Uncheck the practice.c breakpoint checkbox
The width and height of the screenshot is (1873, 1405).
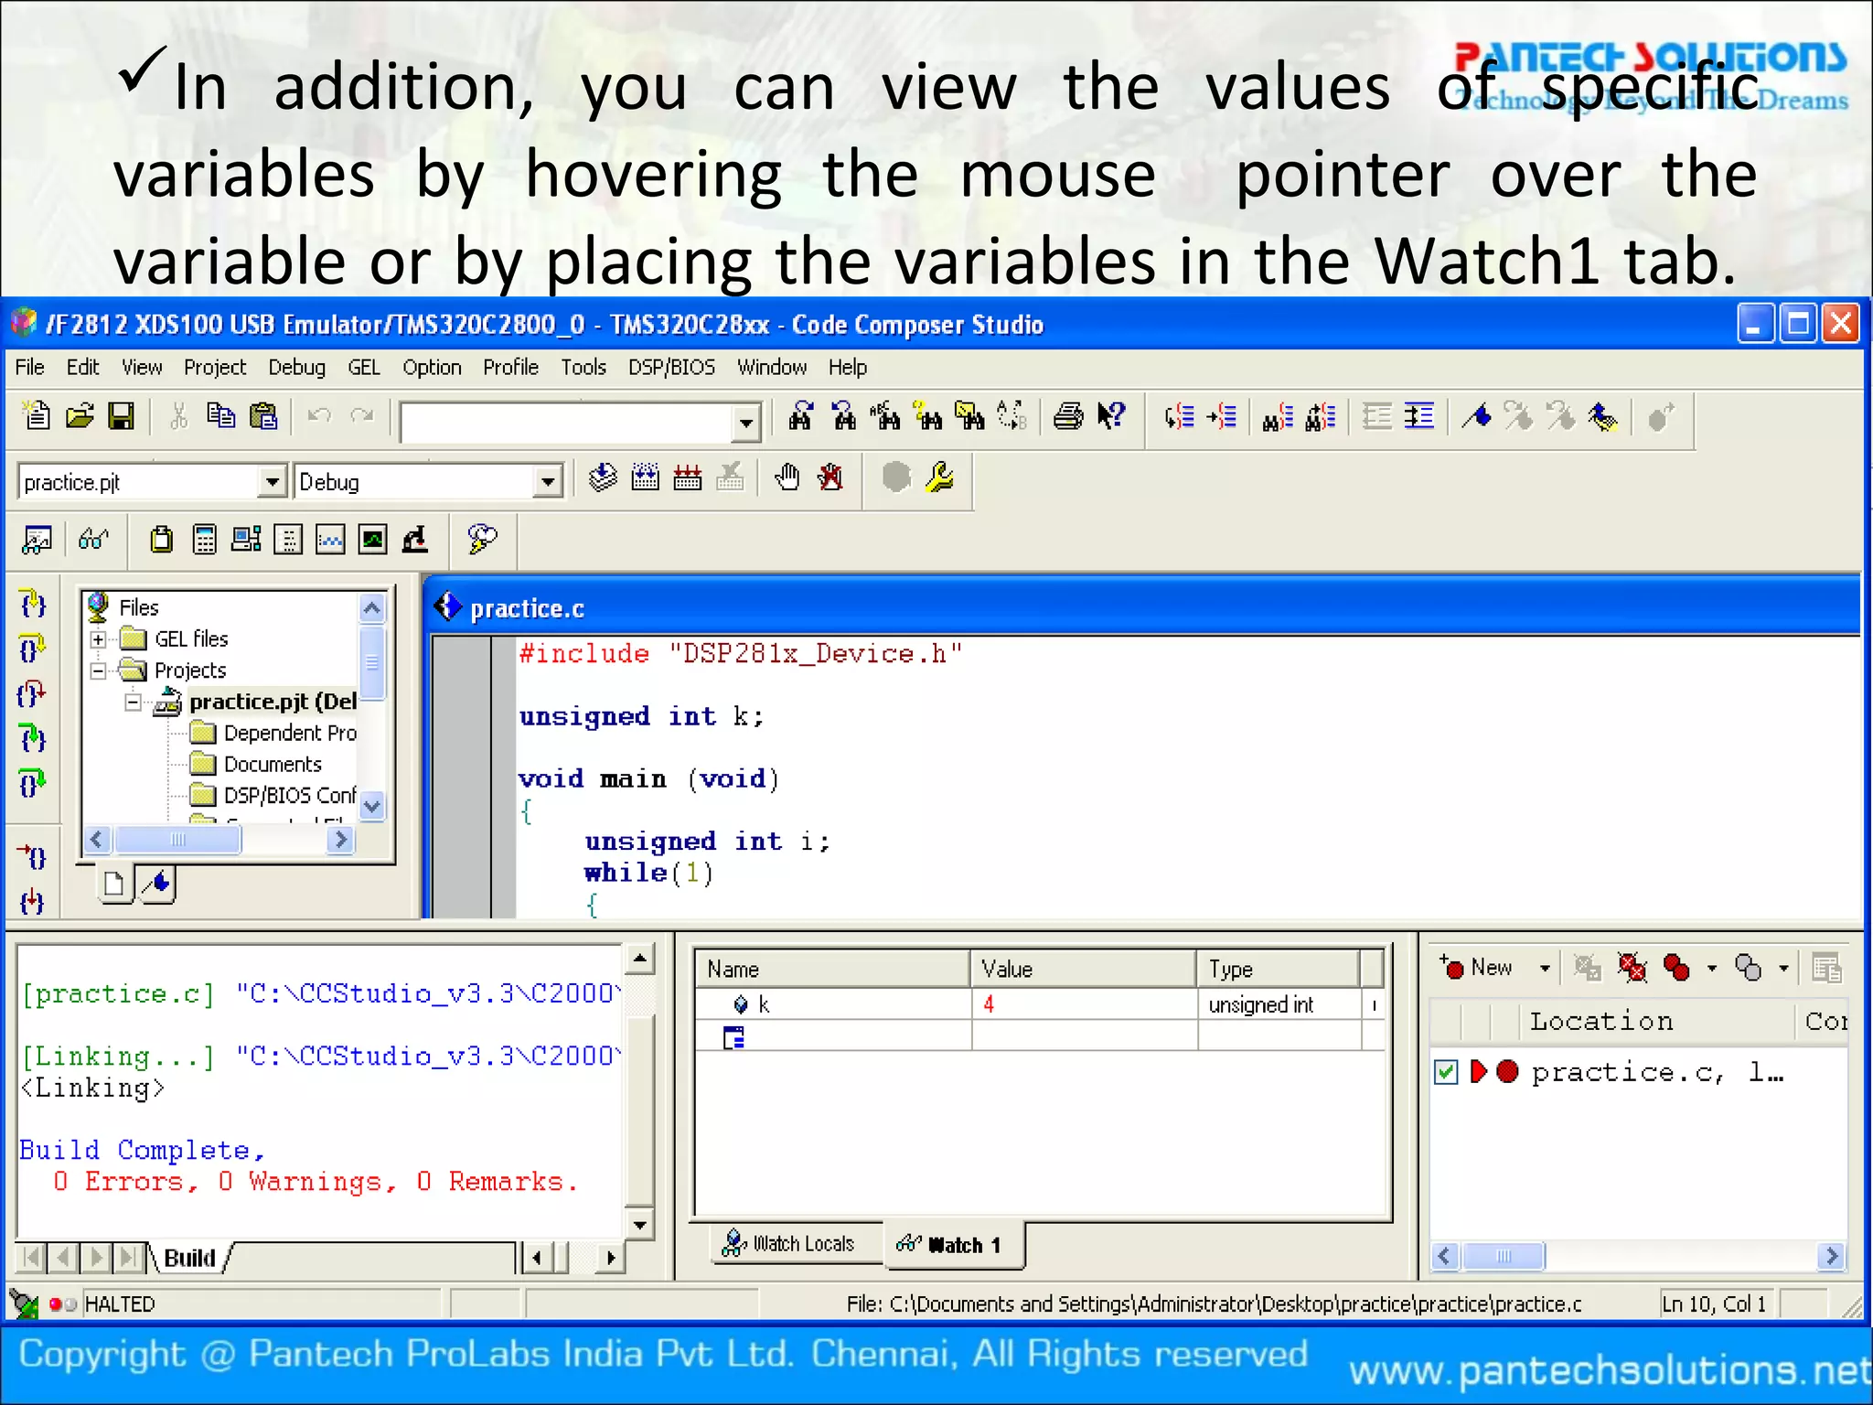tap(1446, 1072)
